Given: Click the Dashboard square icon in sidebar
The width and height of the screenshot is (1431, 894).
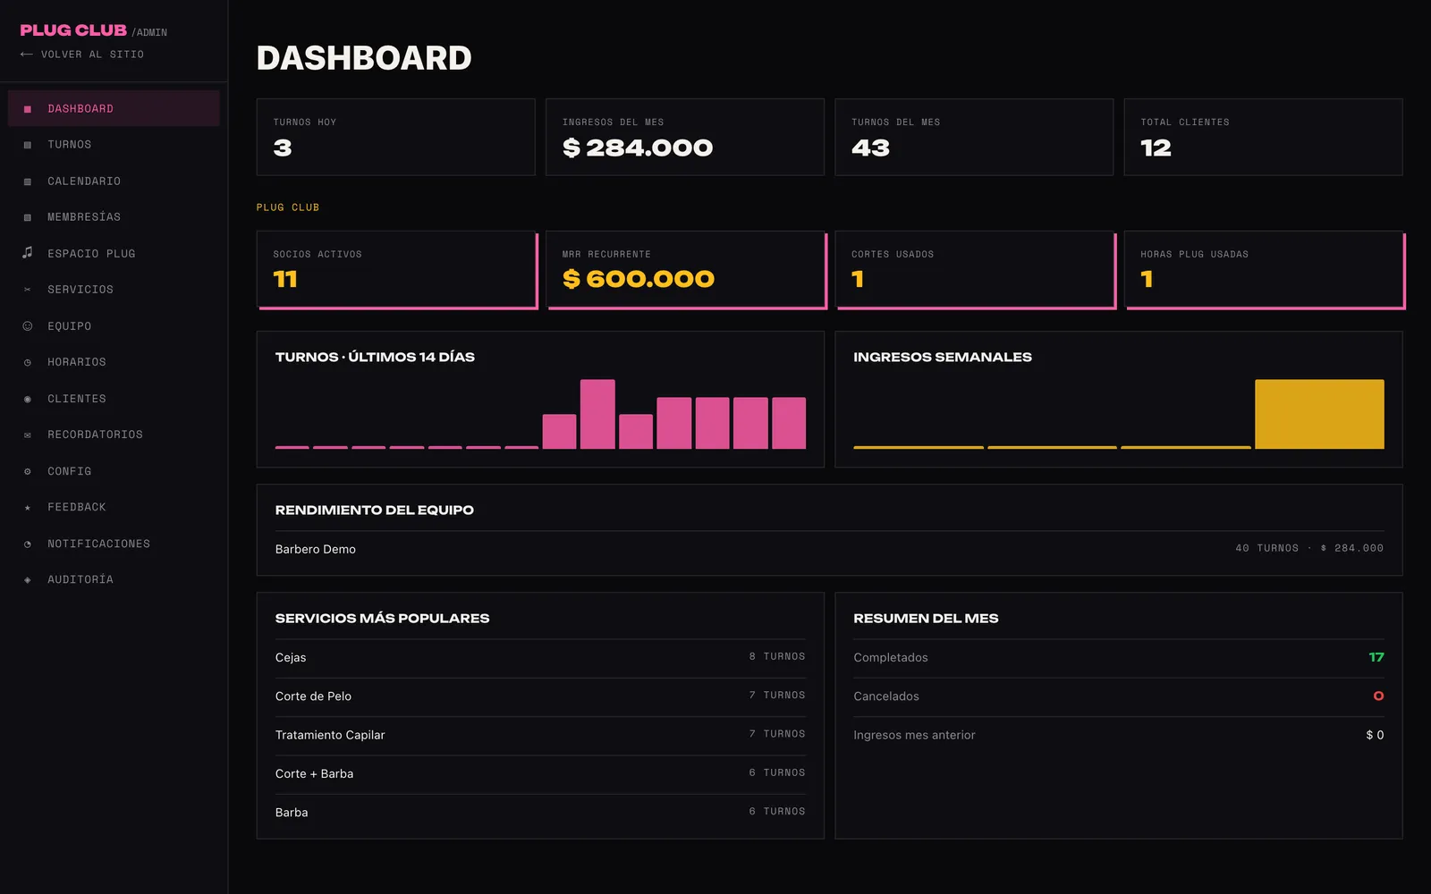Looking at the screenshot, I should pyautogui.click(x=28, y=109).
